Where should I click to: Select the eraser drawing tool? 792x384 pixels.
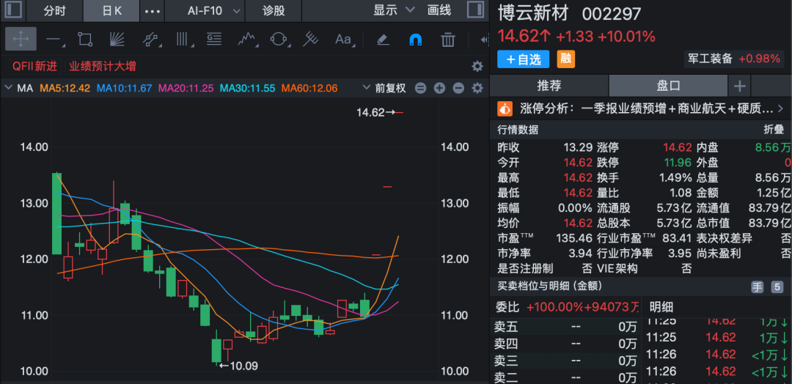pyautogui.click(x=382, y=39)
